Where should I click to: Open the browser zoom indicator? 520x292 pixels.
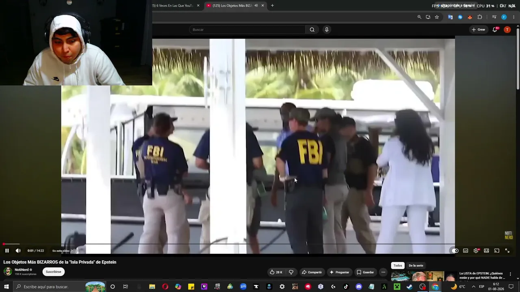tap(419, 17)
